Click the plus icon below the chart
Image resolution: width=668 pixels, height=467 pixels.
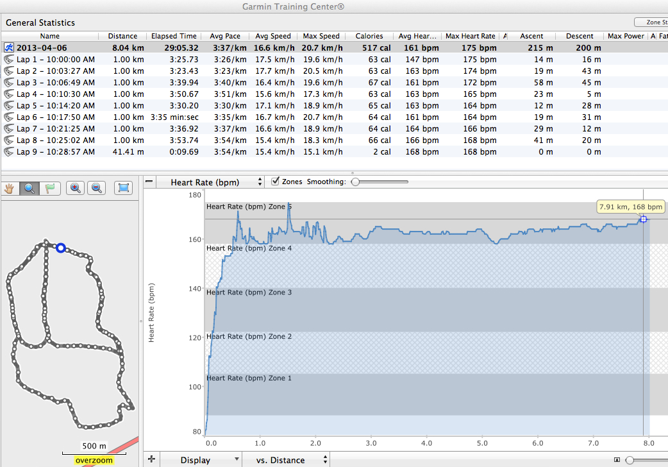click(151, 459)
